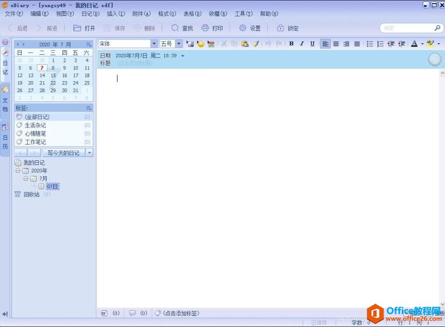Open the 视图(V) menu
Viewport: 445px width, 327px height.
click(x=65, y=13)
